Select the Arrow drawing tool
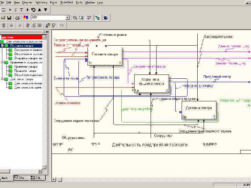This screenshot has width=251, height=188. coord(9,10)
